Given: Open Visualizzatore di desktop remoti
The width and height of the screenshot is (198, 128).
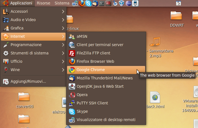Looking at the screenshot, I should tap(106, 120).
